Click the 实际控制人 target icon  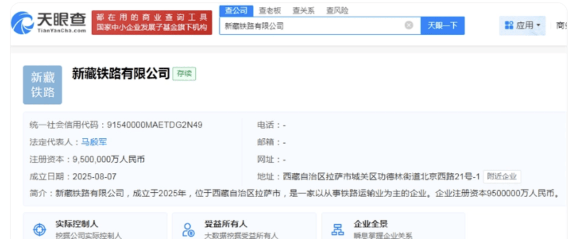click(x=39, y=229)
